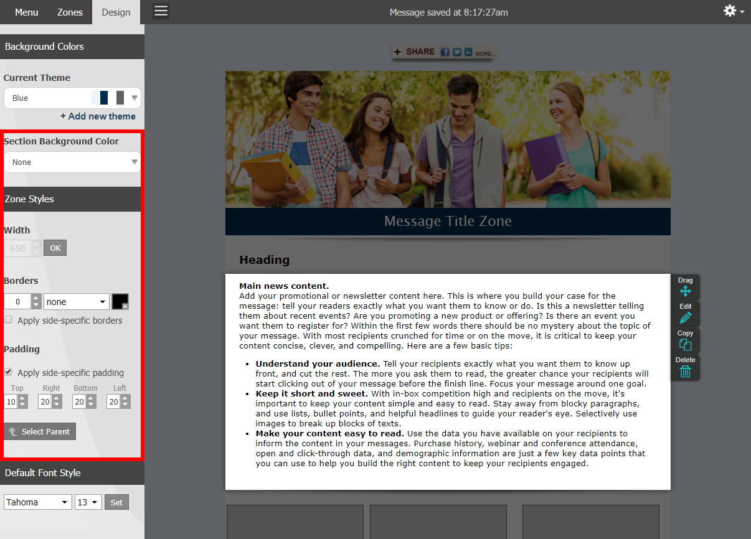
Task: Adjust the Right padding stepper
Action: coord(57,402)
